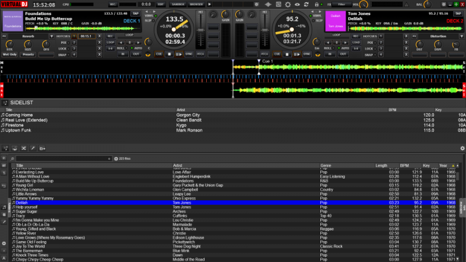Click the padlock icon in top bar
The width and height of the screenshot is (466, 262).
pos(316,5)
